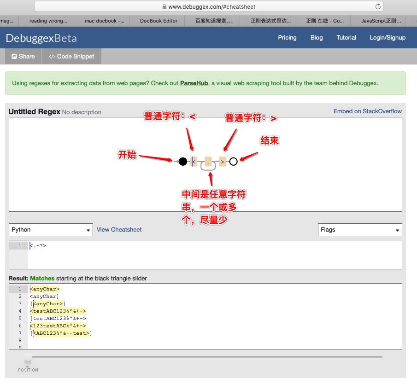This screenshot has height=384, width=417.
Task: Click the black start node in diagram
Action: pyautogui.click(x=183, y=161)
